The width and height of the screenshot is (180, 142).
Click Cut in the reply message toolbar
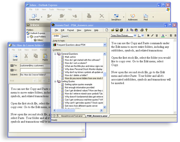[26, 57]
